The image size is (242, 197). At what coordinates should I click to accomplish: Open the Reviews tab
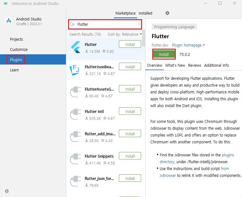point(194,65)
